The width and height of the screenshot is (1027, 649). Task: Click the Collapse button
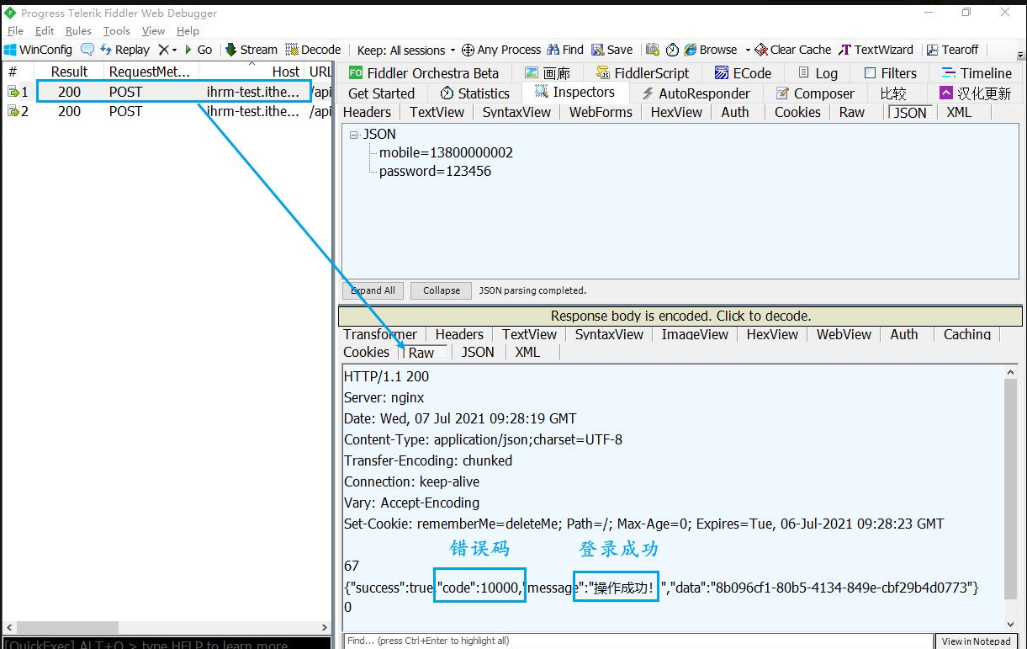[x=442, y=290]
